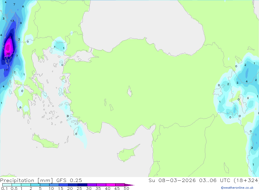Click the arrow tip beyond 50 on legend
This screenshot has height=190, width=259.
(x=130, y=185)
